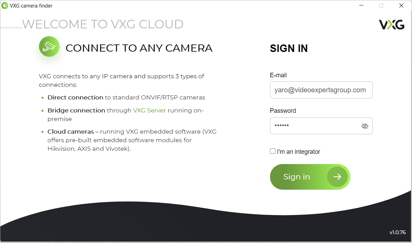Viewport: 412px width, 243px height.
Task: Click the "WELCOME TO VXG CLOUD" heading
Action: [103, 24]
